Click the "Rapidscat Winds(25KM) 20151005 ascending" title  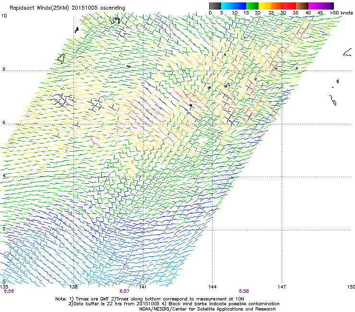point(67,8)
